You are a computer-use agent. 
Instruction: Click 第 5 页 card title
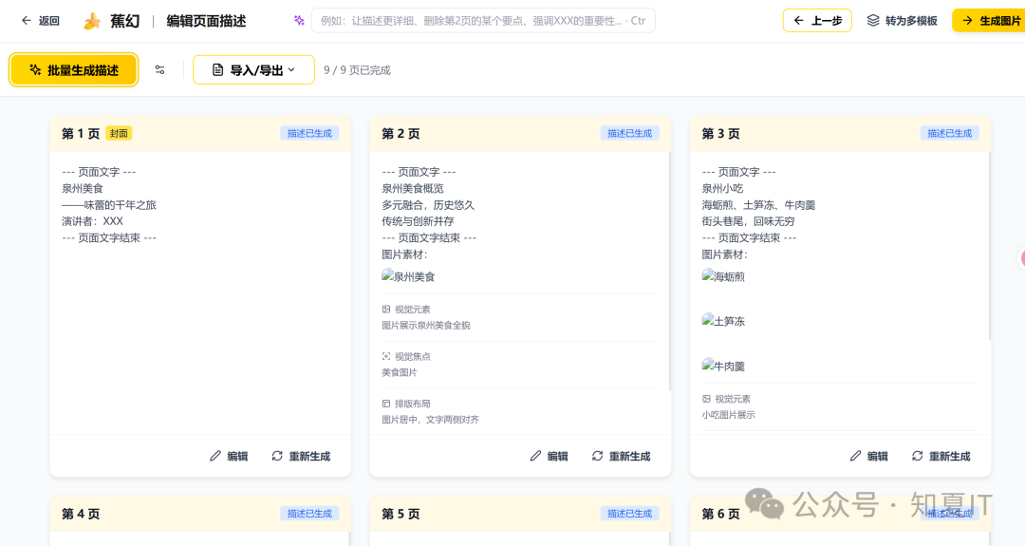coord(401,514)
